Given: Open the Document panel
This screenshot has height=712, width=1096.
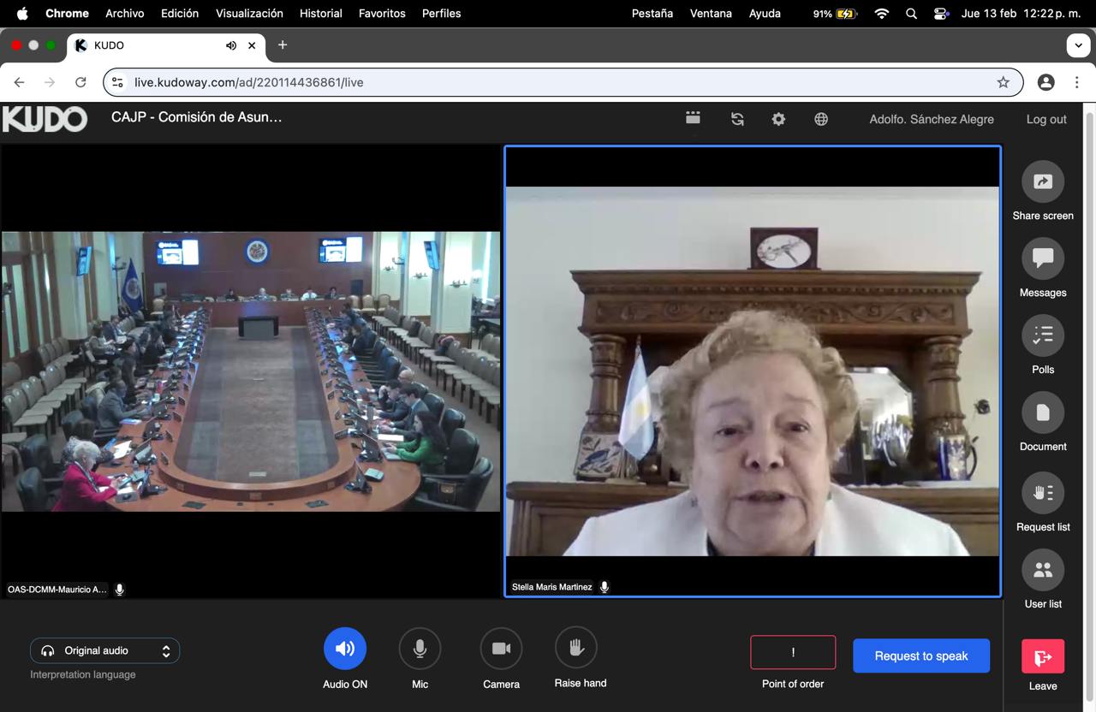Looking at the screenshot, I should (1042, 413).
